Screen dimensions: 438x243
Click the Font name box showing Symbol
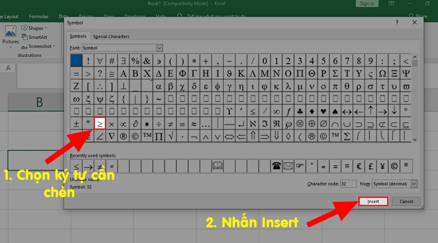pos(119,48)
